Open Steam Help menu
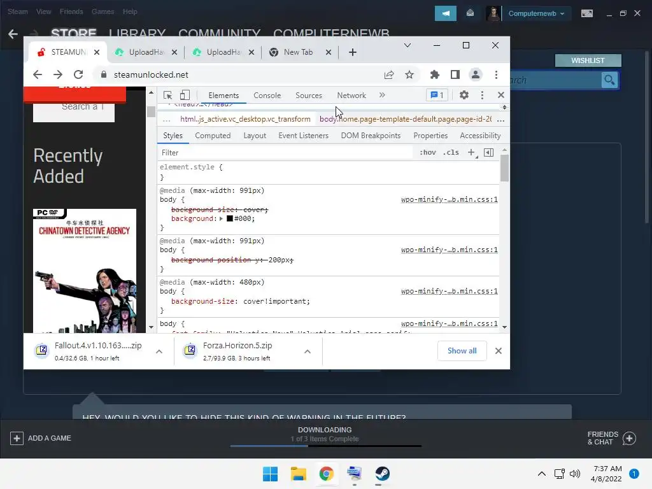Image resolution: width=652 pixels, height=489 pixels. pyautogui.click(x=130, y=11)
